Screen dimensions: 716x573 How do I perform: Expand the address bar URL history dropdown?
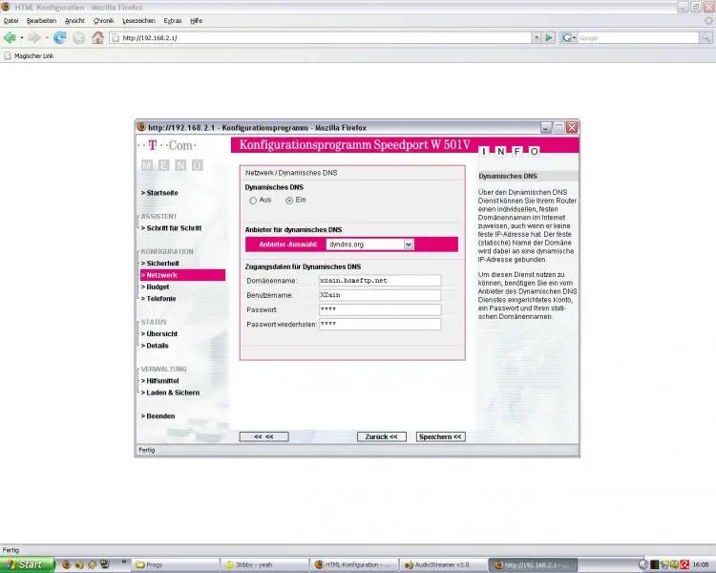point(535,38)
